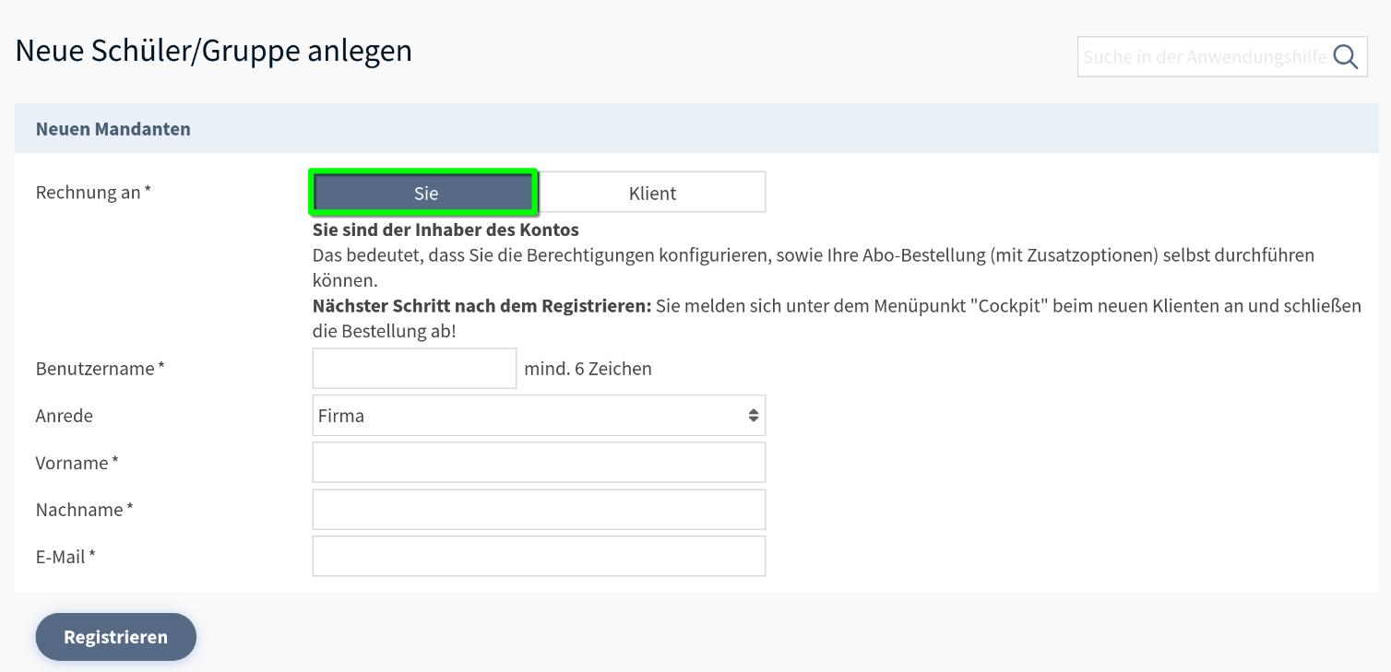This screenshot has height=672, width=1391.
Task: Focus the Vorname input field
Action: (x=539, y=463)
